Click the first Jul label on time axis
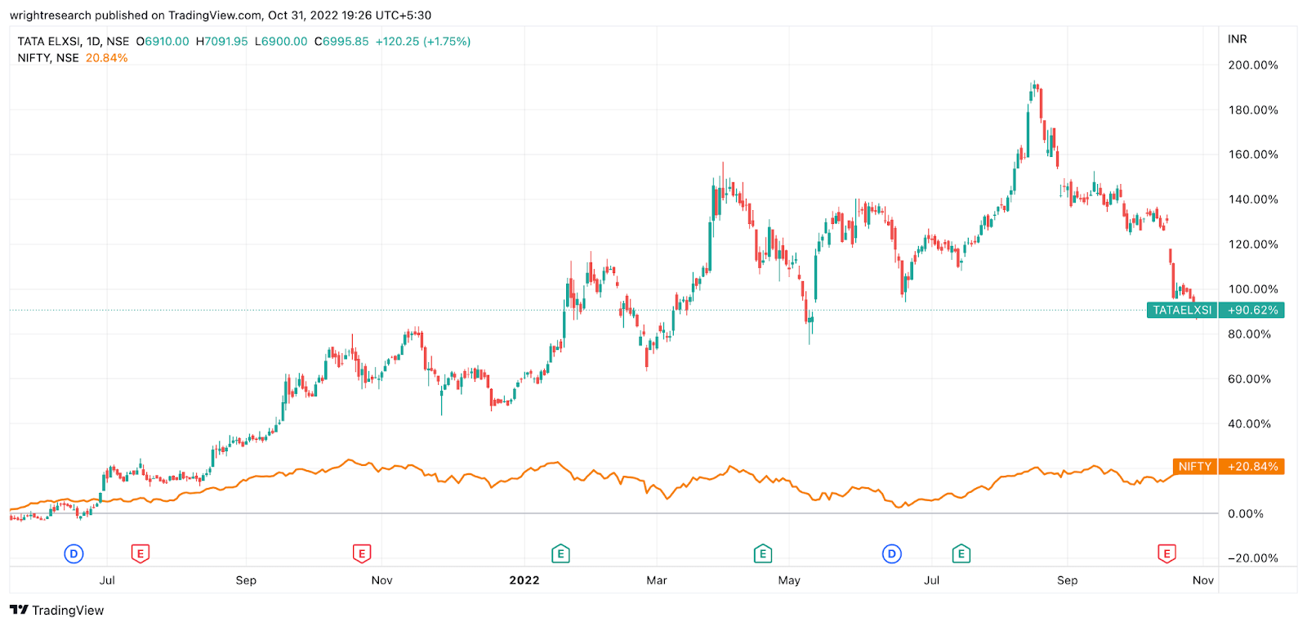This screenshot has height=627, width=1307. click(x=107, y=580)
